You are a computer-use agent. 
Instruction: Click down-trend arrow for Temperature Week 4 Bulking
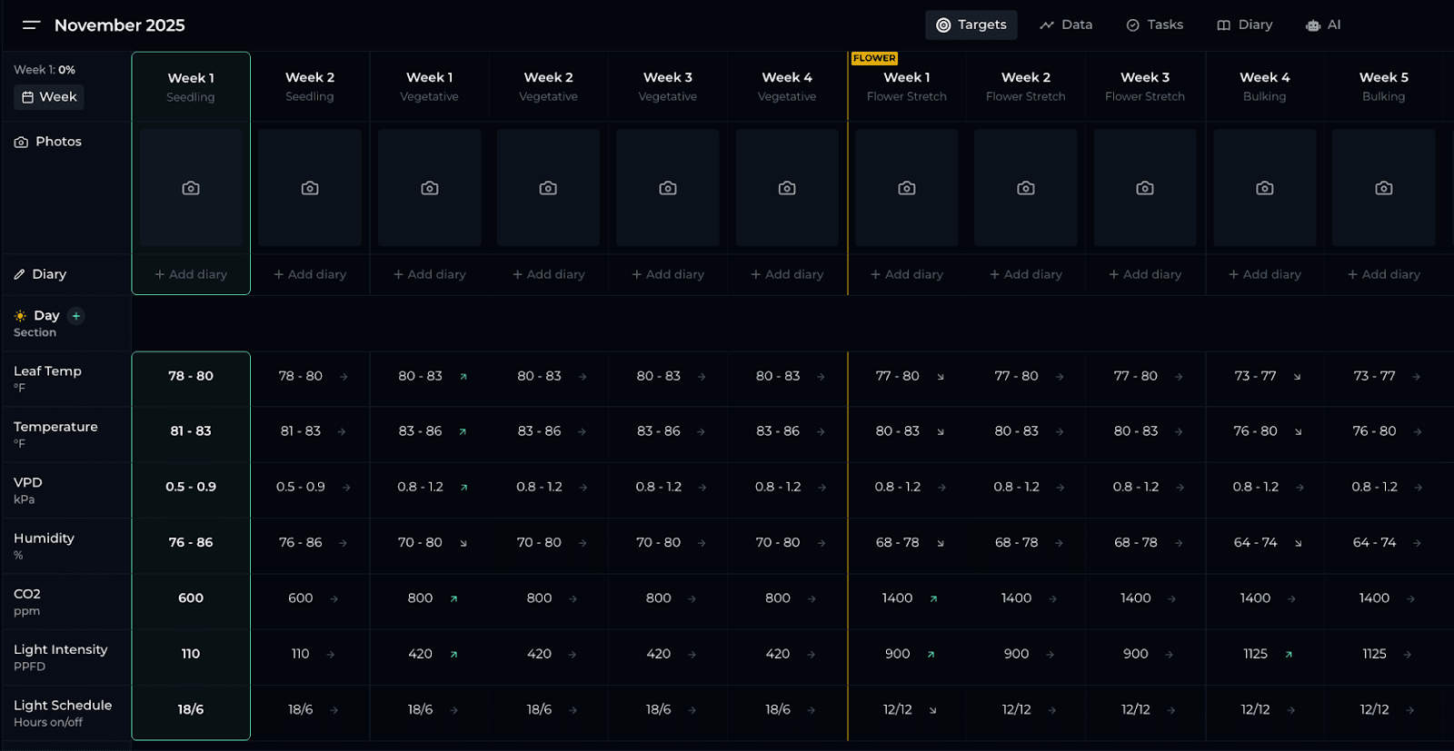[1299, 432]
